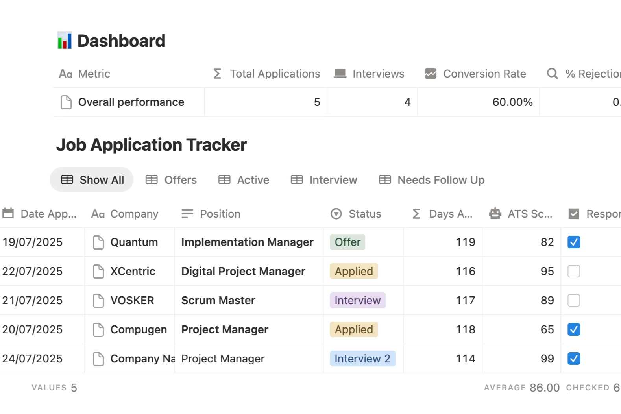Click the page icon next to Compugen

98,330
